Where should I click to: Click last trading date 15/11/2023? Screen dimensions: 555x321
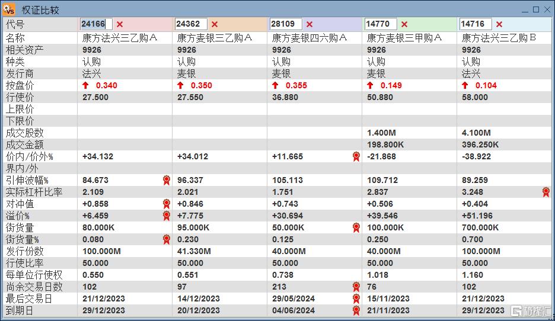point(388,298)
